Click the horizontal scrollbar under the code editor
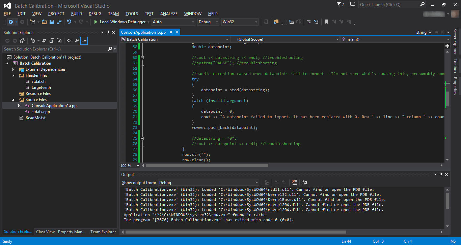This screenshot has height=245, width=461. coord(206,165)
